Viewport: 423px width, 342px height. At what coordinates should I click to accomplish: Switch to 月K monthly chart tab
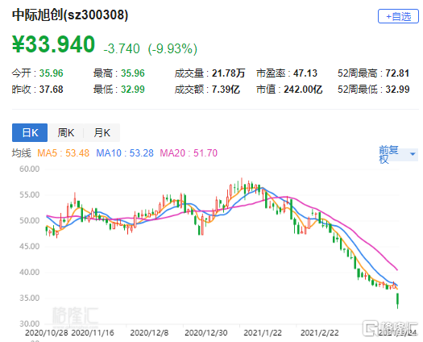pos(102,132)
